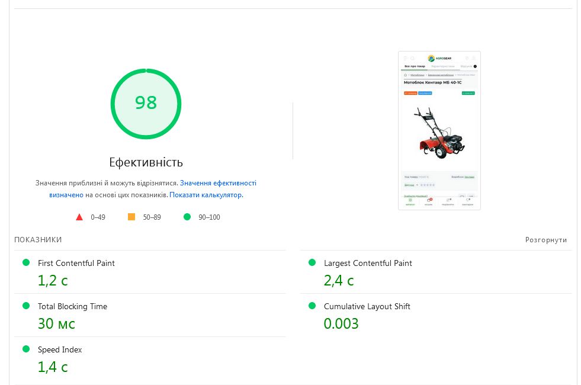Click the green dot beside First Contentful Paint

pyautogui.click(x=26, y=262)
